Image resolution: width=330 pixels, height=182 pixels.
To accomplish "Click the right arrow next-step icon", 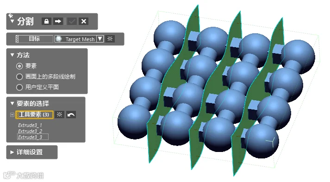I will [x=58, y=21].
